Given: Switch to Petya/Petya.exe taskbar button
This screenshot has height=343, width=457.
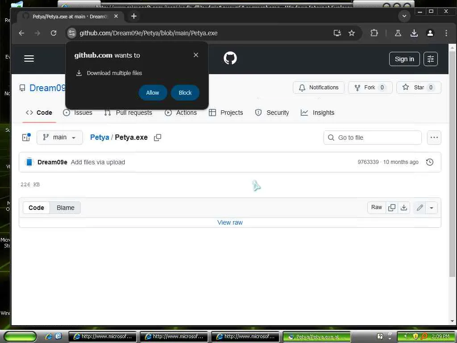Looking at the screenshot, I should point(316,337).
